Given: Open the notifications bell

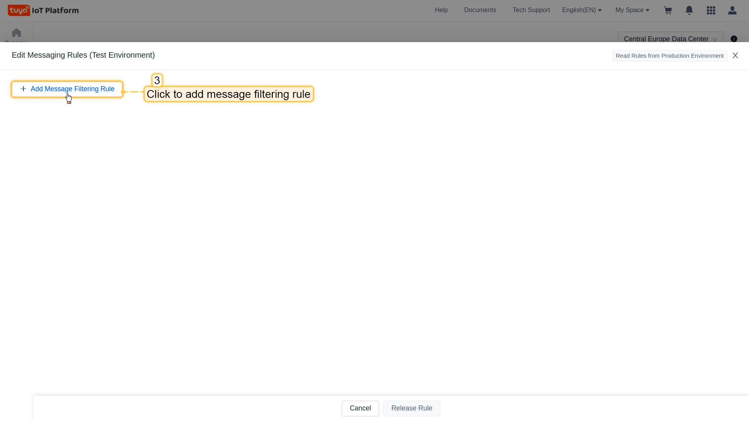Looking at the screenshot, I should click(689, 11).
